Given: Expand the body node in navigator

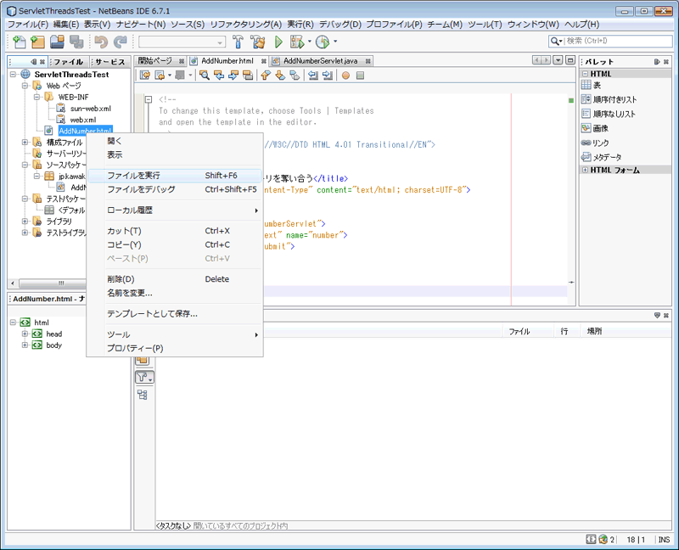Looking at the screenshot, I should tap(25, 345).
